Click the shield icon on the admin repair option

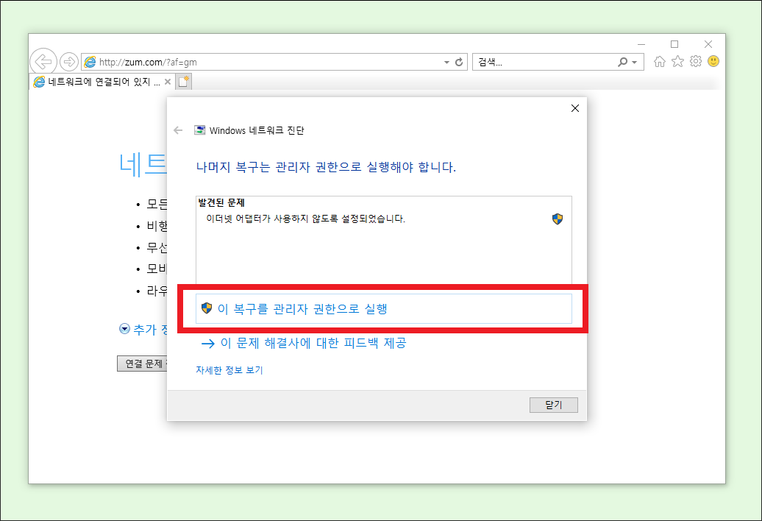(207, 308)
